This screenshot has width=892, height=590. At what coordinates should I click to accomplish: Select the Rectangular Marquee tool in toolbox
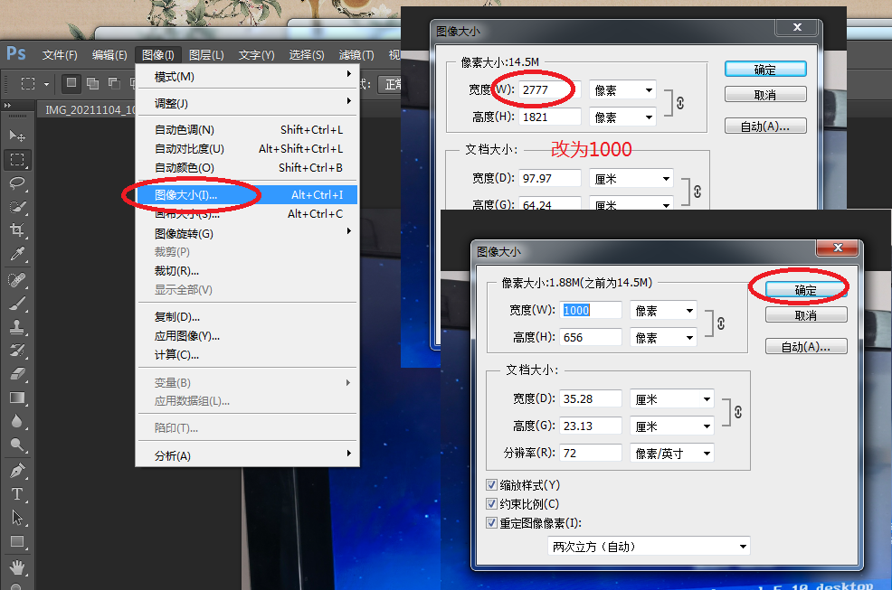[x=17, y=160]
